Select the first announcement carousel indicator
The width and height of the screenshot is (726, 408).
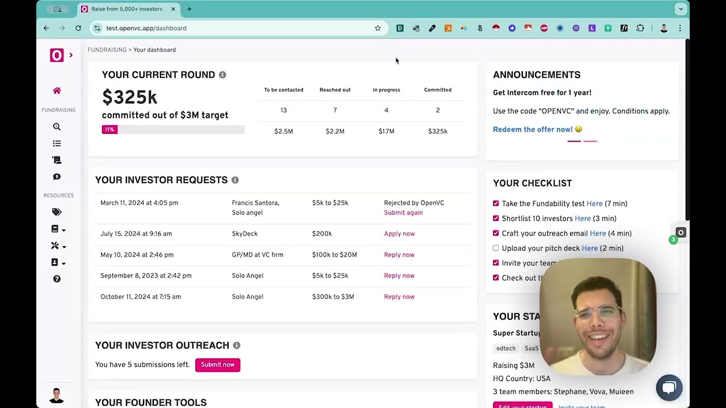(x=574, y=141)
